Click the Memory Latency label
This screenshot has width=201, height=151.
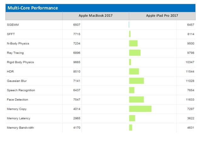18,118
